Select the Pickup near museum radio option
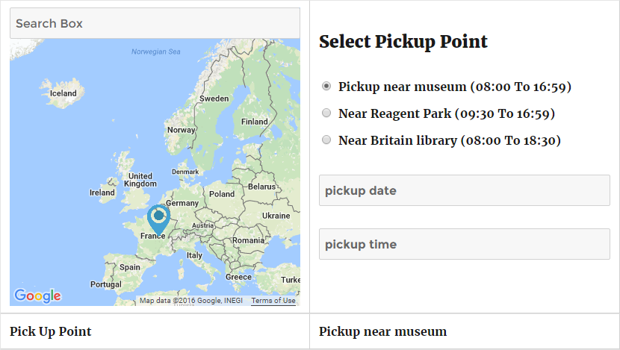The height and width of the screenshot is (350, 620). [x=326, y=86]
